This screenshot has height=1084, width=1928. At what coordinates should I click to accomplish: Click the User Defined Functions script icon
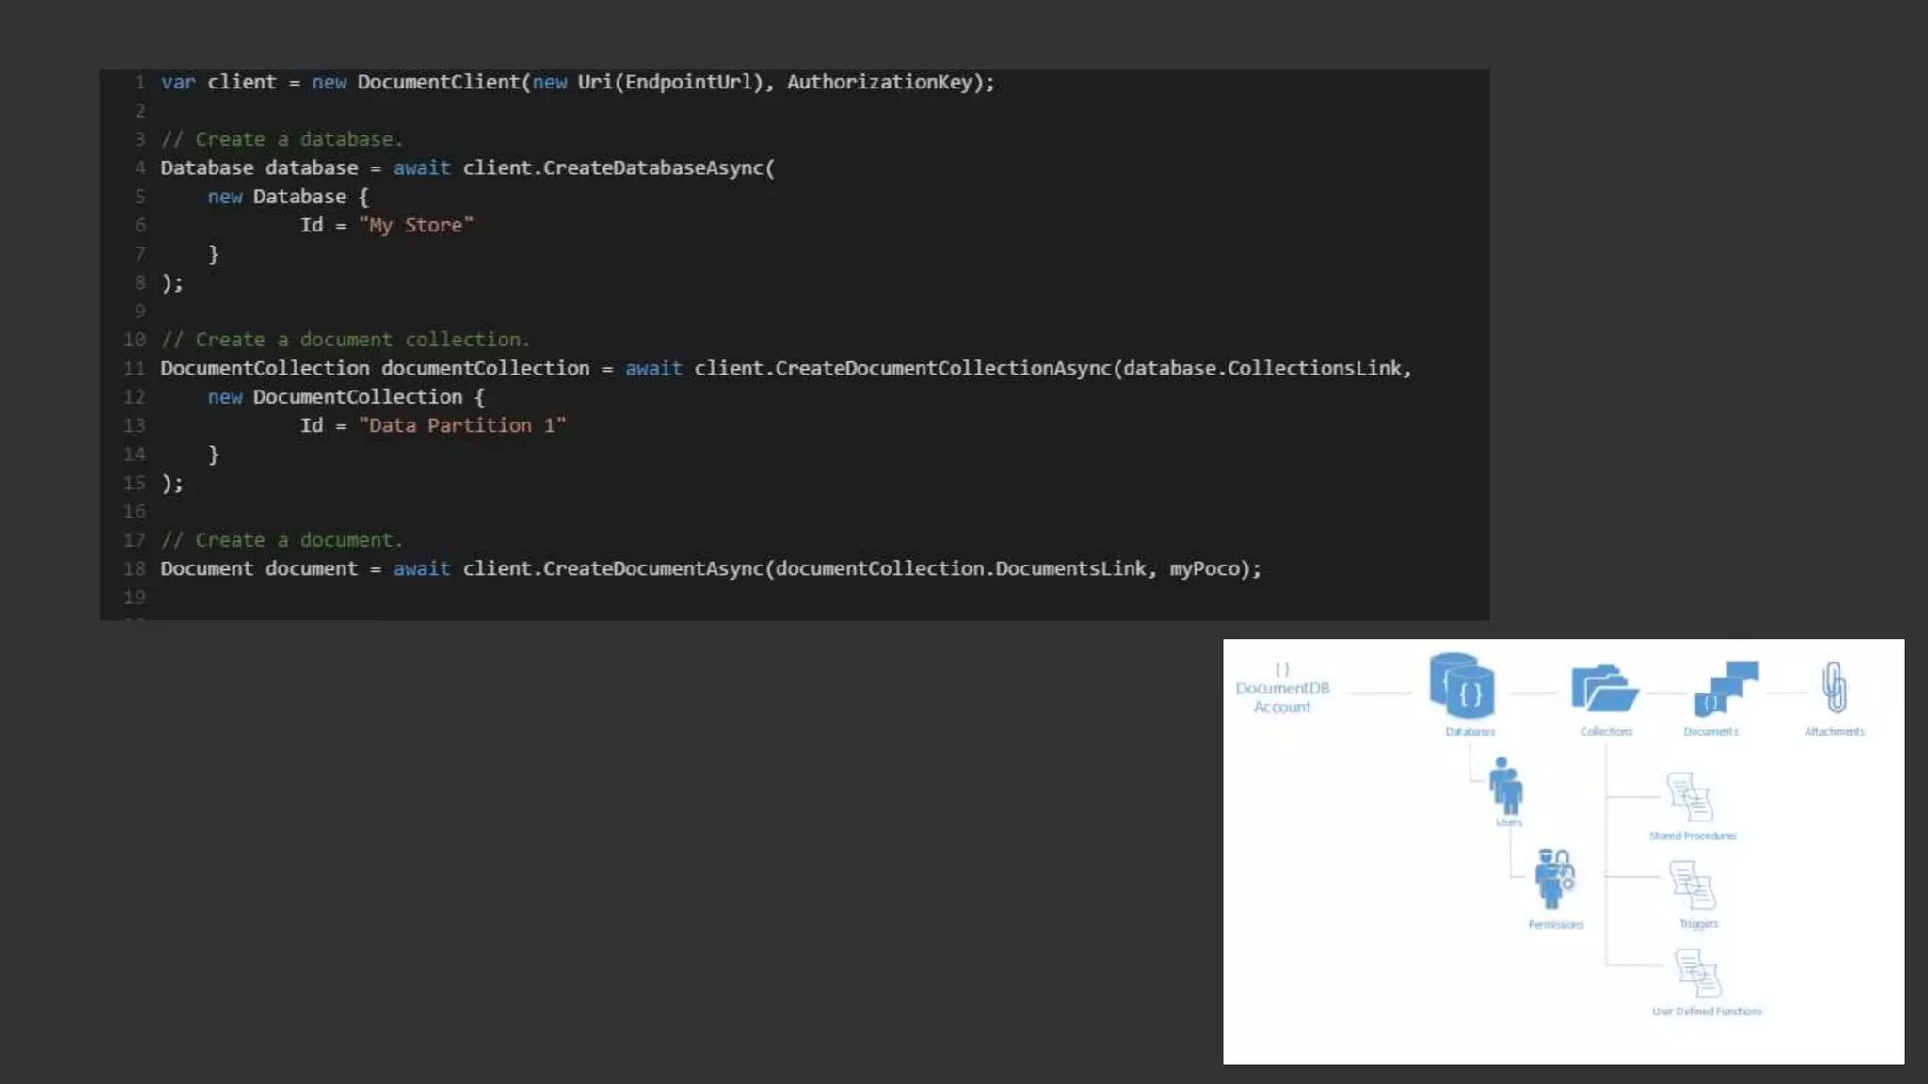(x=1697, y=973)
